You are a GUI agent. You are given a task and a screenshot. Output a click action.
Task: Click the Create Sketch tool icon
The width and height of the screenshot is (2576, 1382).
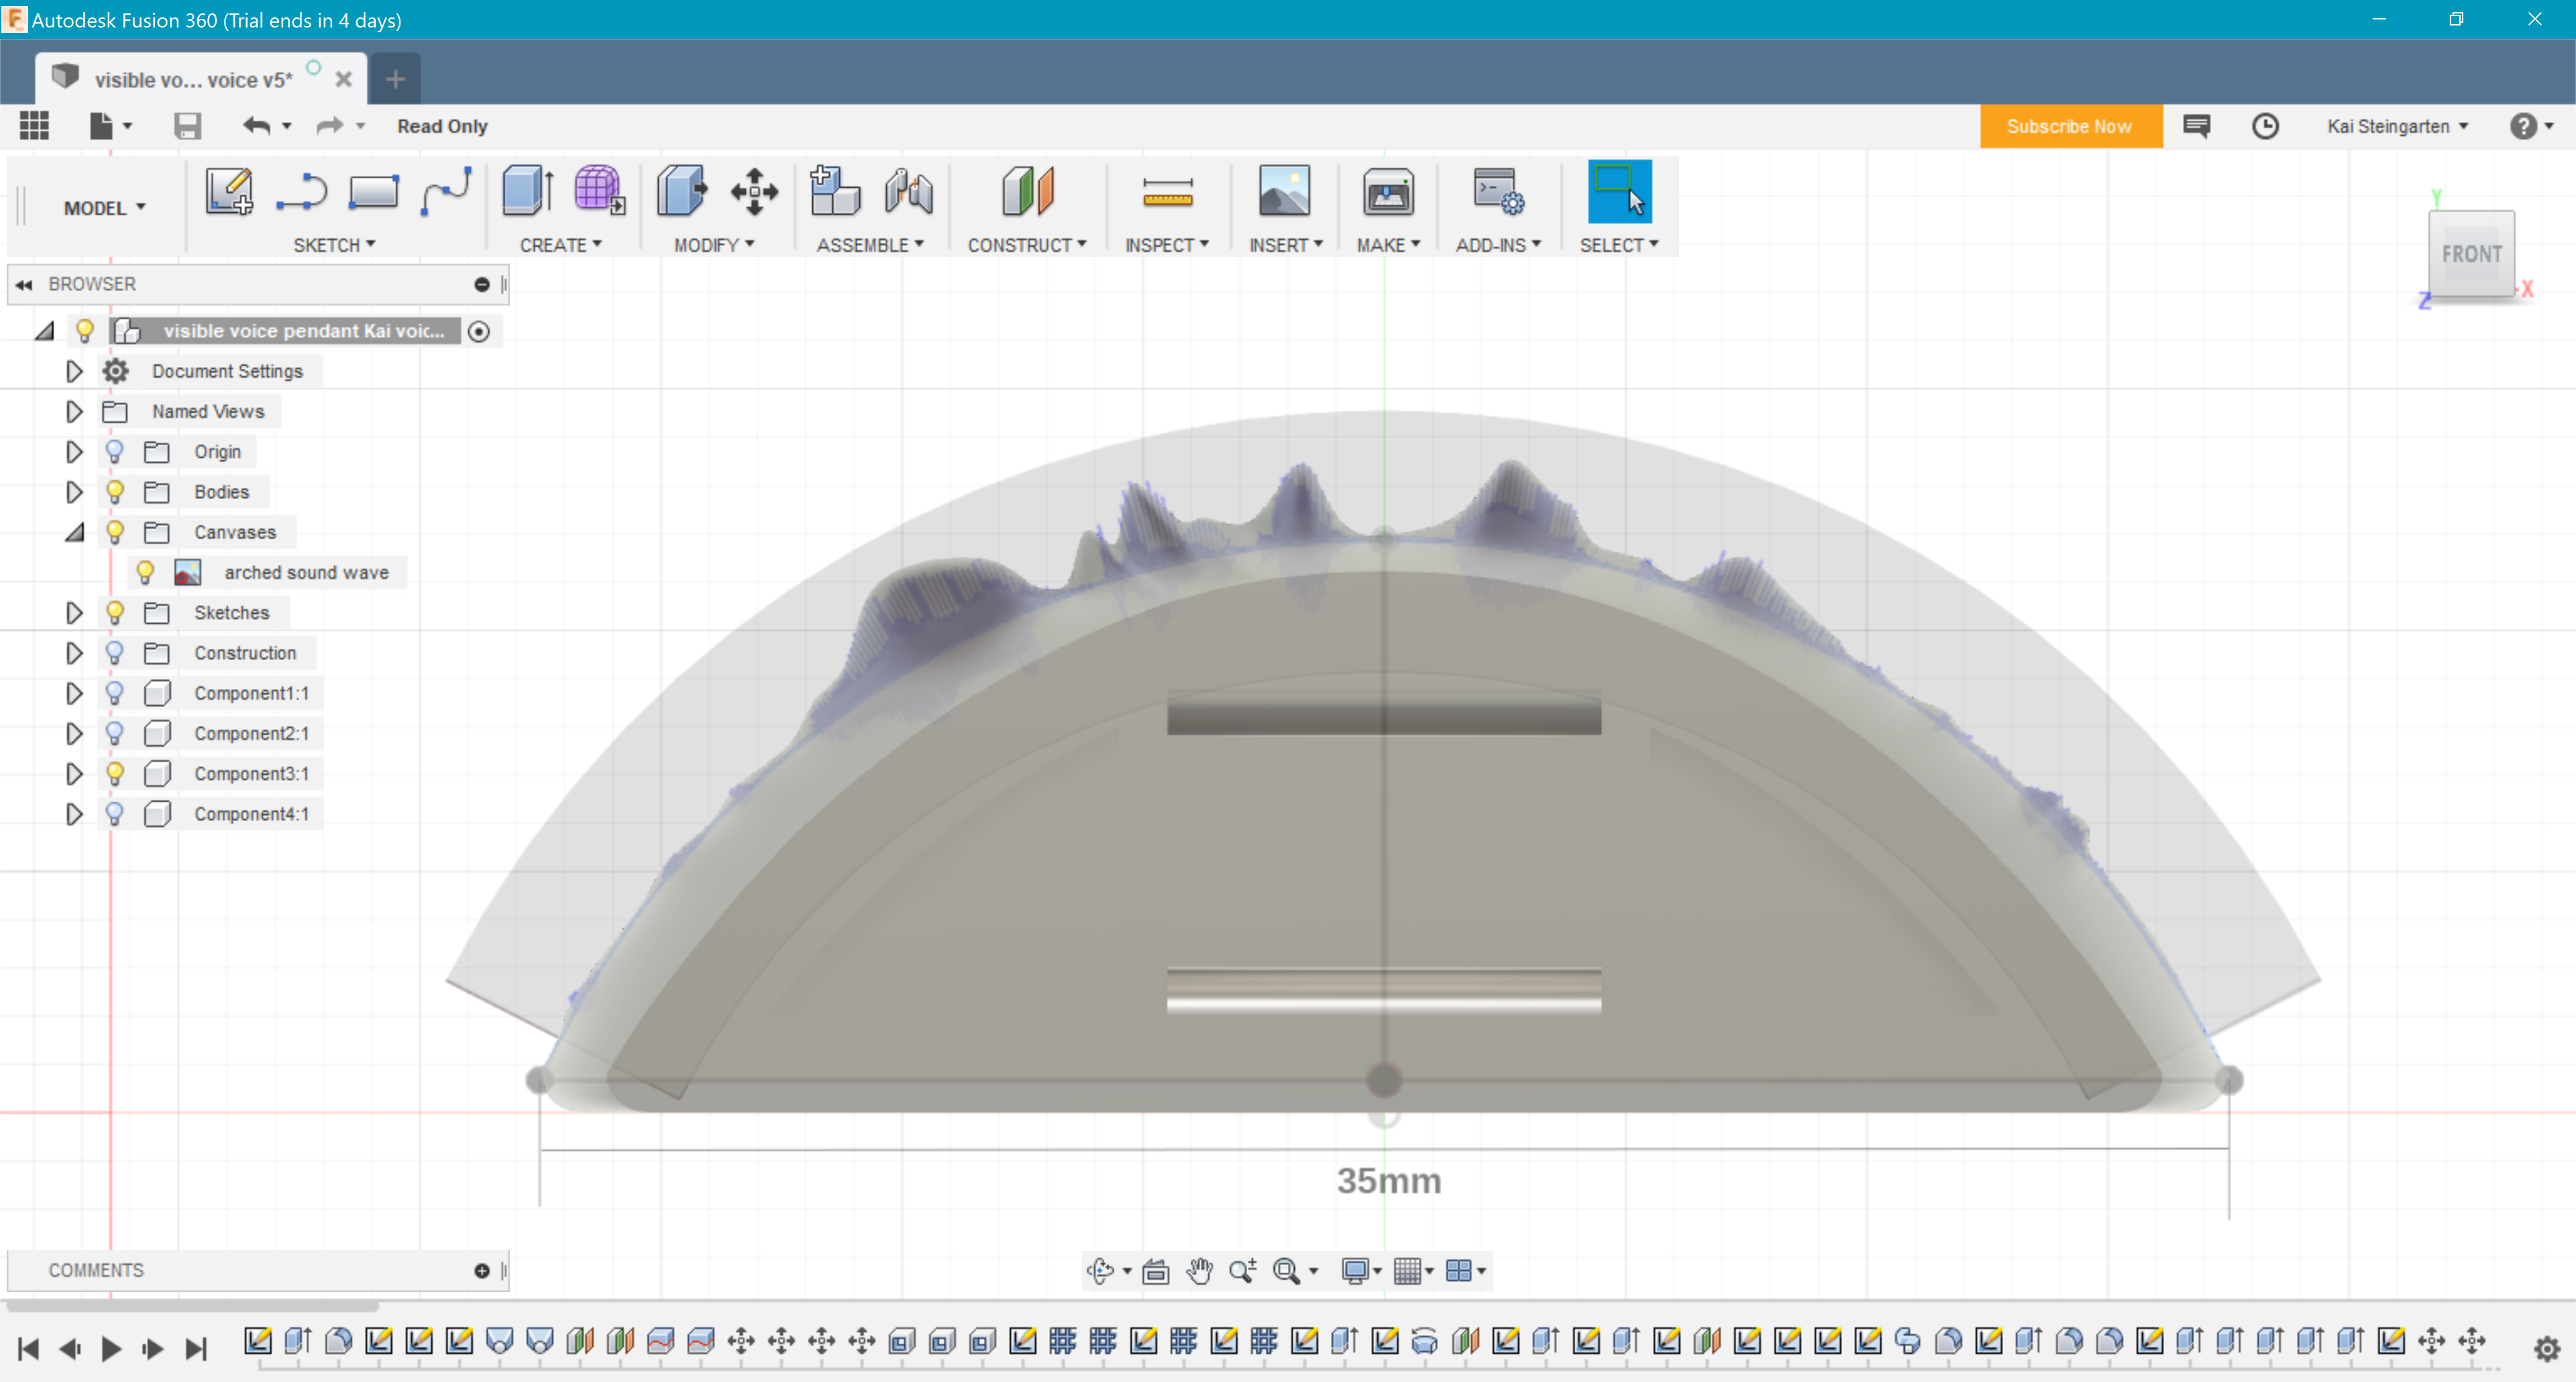(x=229, y=191)
